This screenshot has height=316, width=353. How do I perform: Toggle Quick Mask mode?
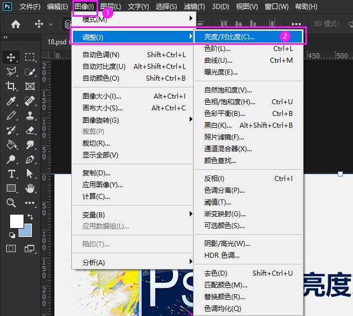point(11,248)
